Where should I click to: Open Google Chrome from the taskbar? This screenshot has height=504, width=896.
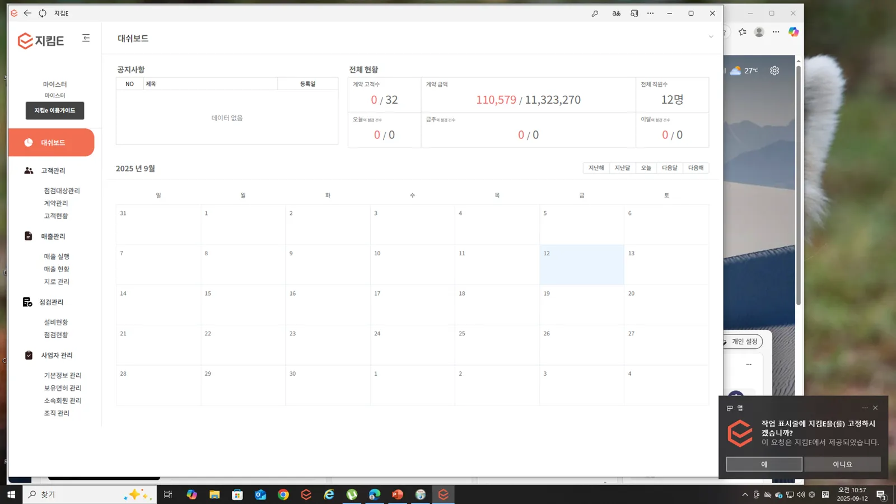pyautogui.click(x=283, y=494)
